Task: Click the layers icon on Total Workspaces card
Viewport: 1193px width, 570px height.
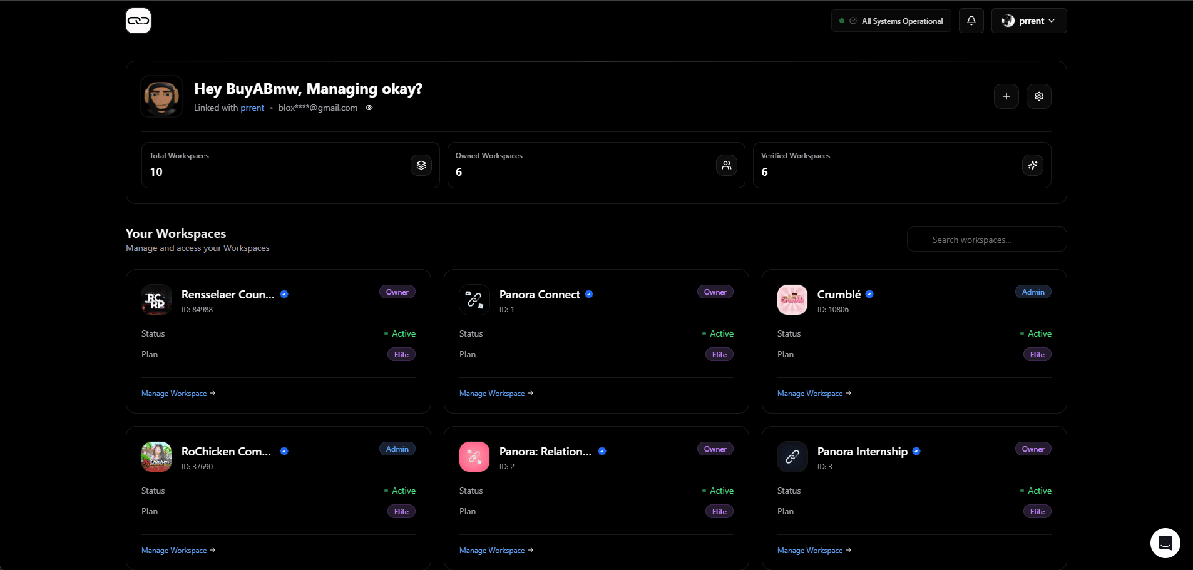Action: coord(420,165)
